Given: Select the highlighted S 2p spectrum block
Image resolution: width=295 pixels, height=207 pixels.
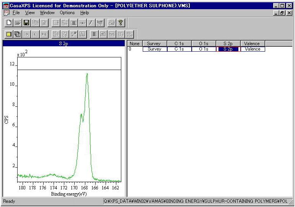Looking at the screenshot, I should 228,49.
